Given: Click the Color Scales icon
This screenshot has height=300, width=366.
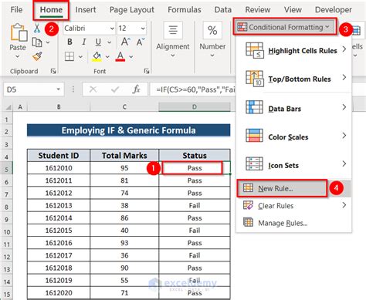Looking at the screenshot, I should (254, 135).
